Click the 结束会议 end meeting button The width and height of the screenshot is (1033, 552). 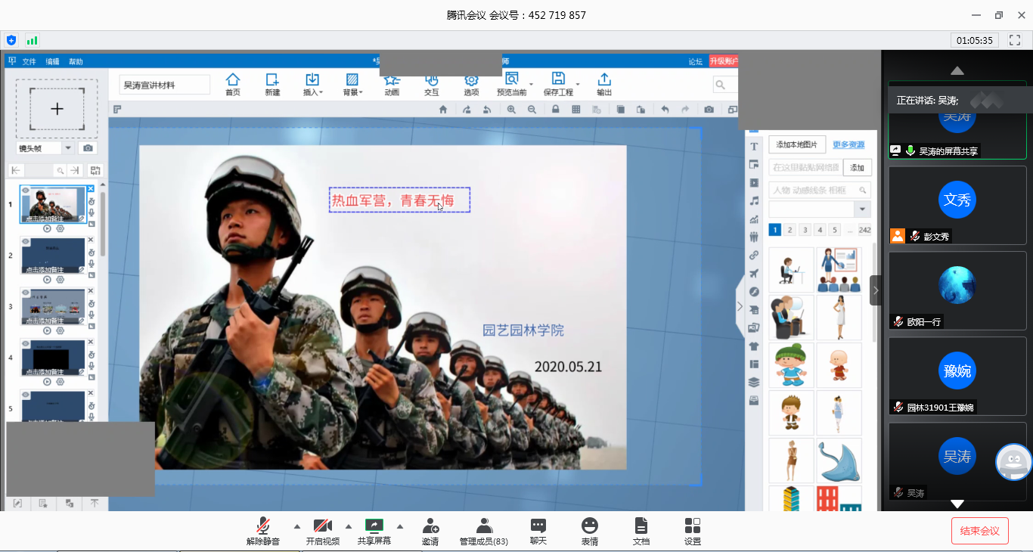click(x=979, y=531)
